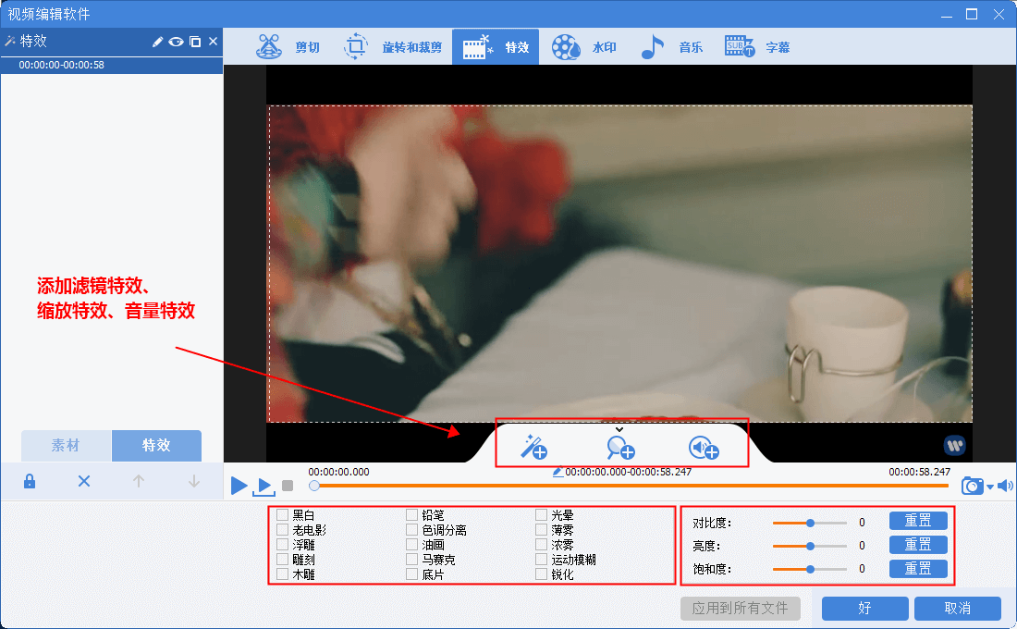Open the 字幕 subtitle tab
Image resolution: width=1017 pixels, height=629 pixels.
pos(757,47)
